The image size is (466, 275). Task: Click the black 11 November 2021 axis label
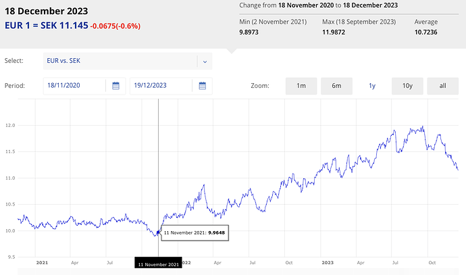point(158,265)
